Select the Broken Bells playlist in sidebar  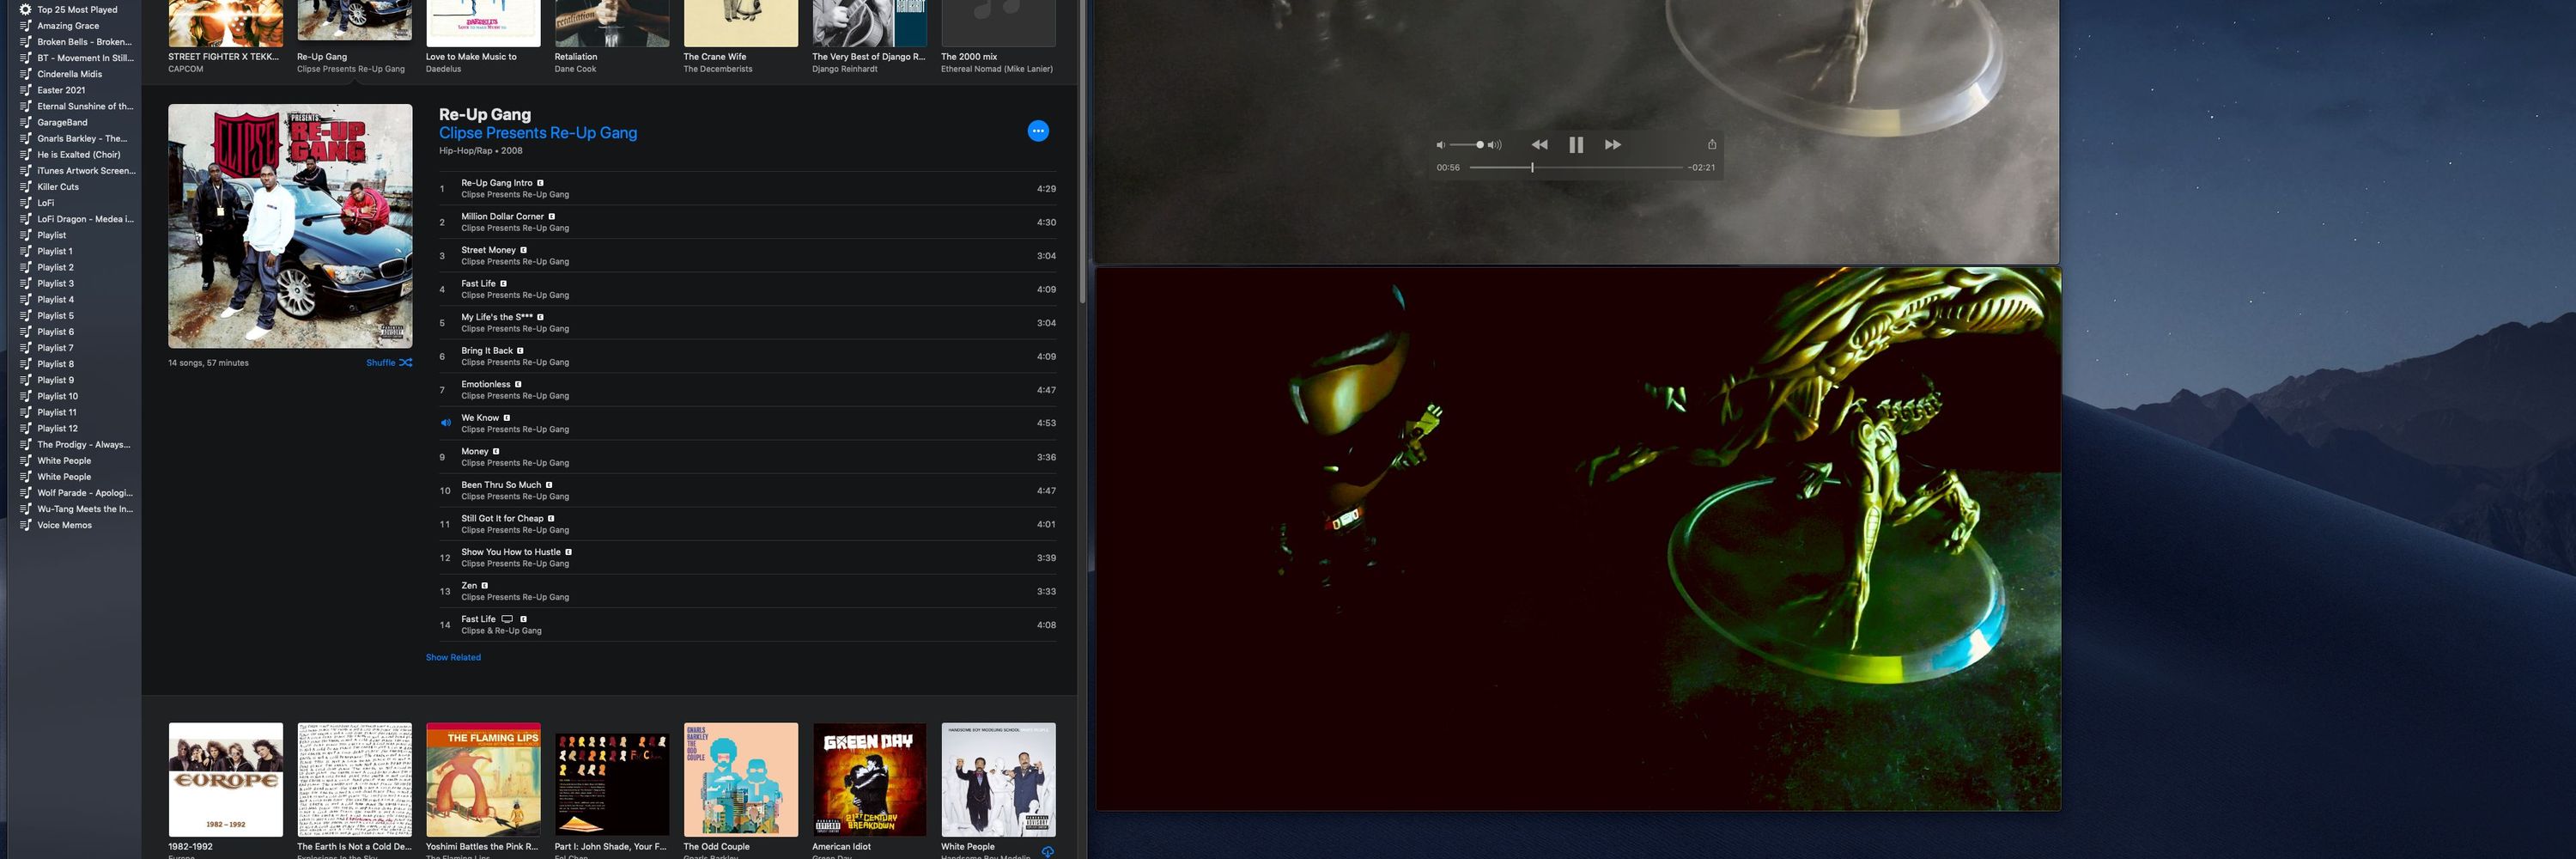point(84,42)
